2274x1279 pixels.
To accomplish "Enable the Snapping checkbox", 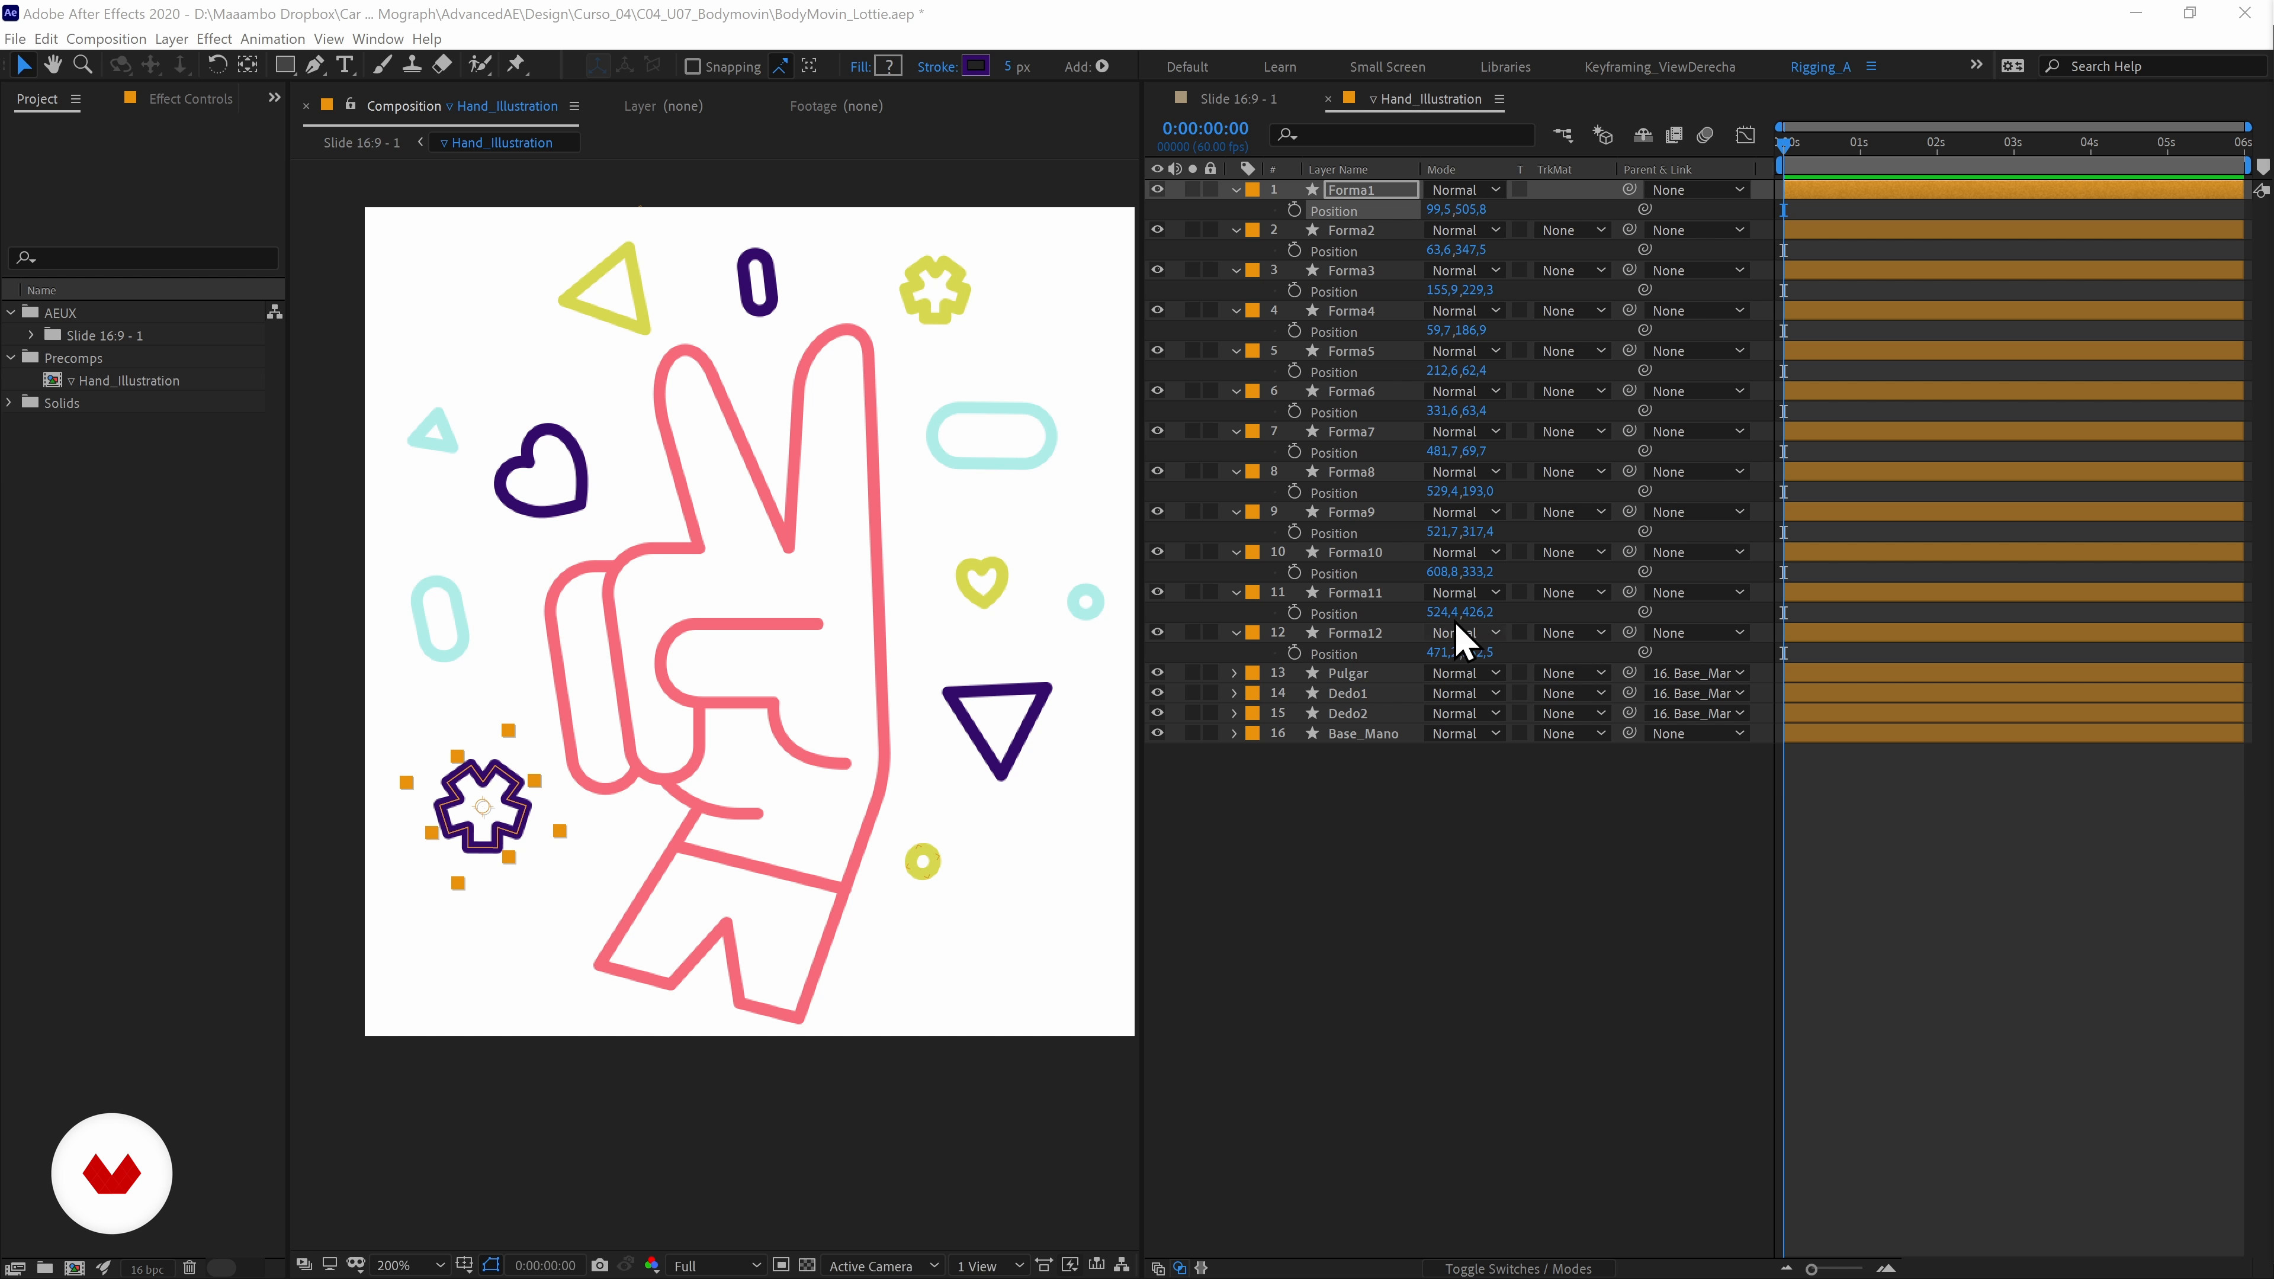I will click(693, 66).
